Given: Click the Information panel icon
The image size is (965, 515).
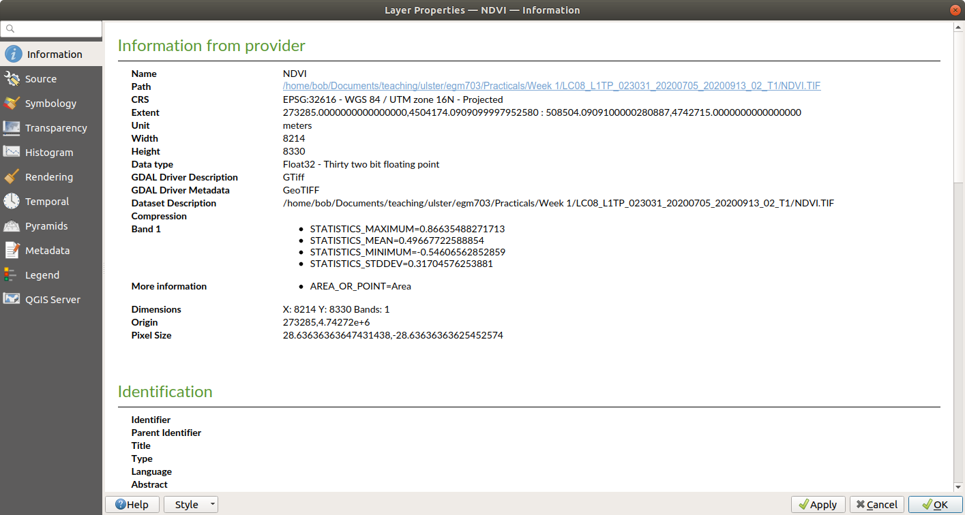Looking at the screenshot, I should click(13, 54).
